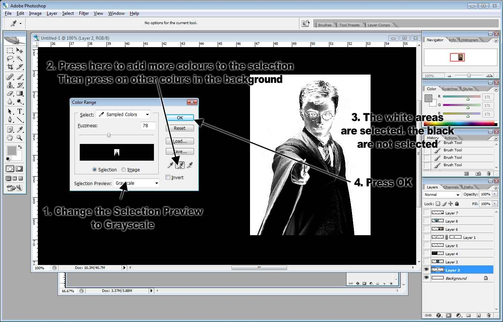Viewport: 503px width, 322px height.
Task: Select the Blur tool
Action: click(10, 101)
